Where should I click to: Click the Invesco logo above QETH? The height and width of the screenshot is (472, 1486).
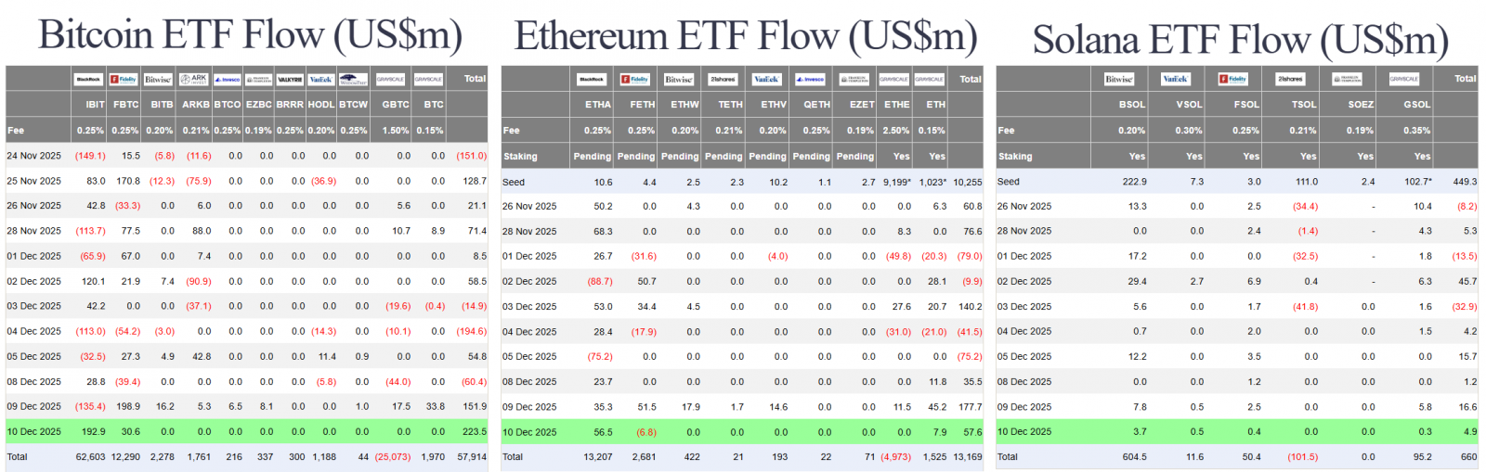pos(810,79)
